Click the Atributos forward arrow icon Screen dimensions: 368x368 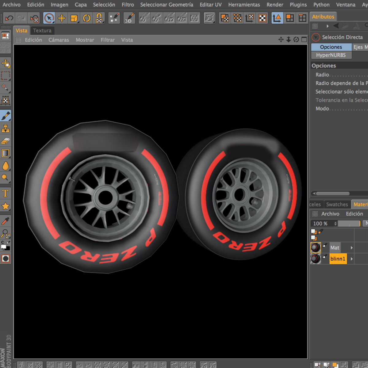pos(345,26)
